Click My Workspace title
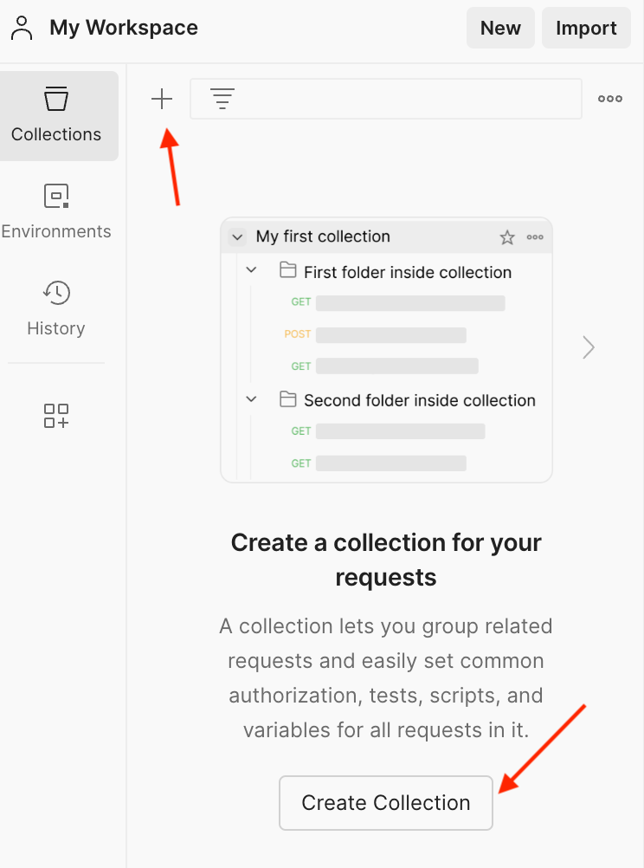Image resolution: width=644 pixels, height=868 pixels. (124, 28)
